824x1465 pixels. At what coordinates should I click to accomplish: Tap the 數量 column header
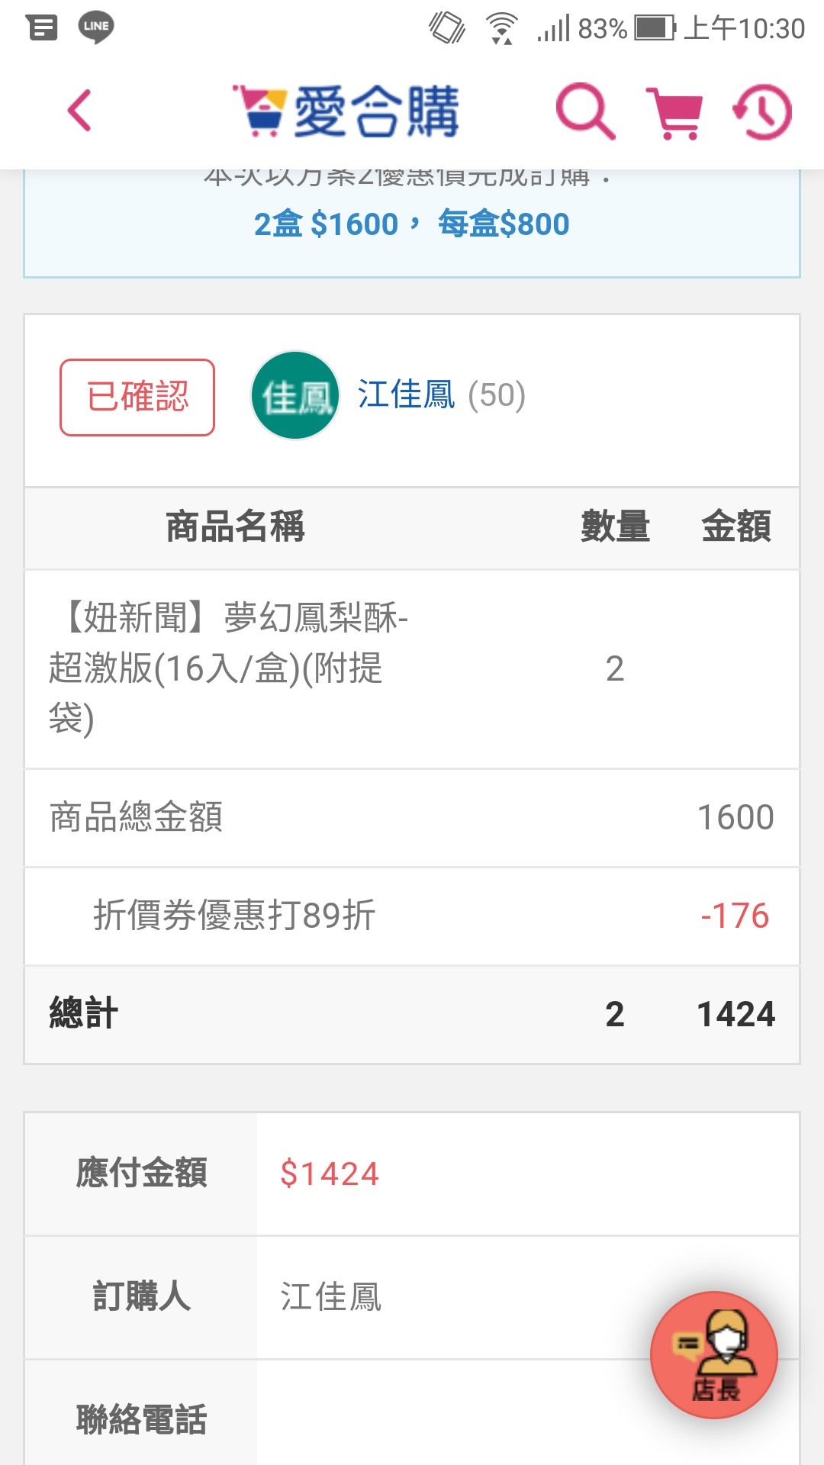click(615, 526)
